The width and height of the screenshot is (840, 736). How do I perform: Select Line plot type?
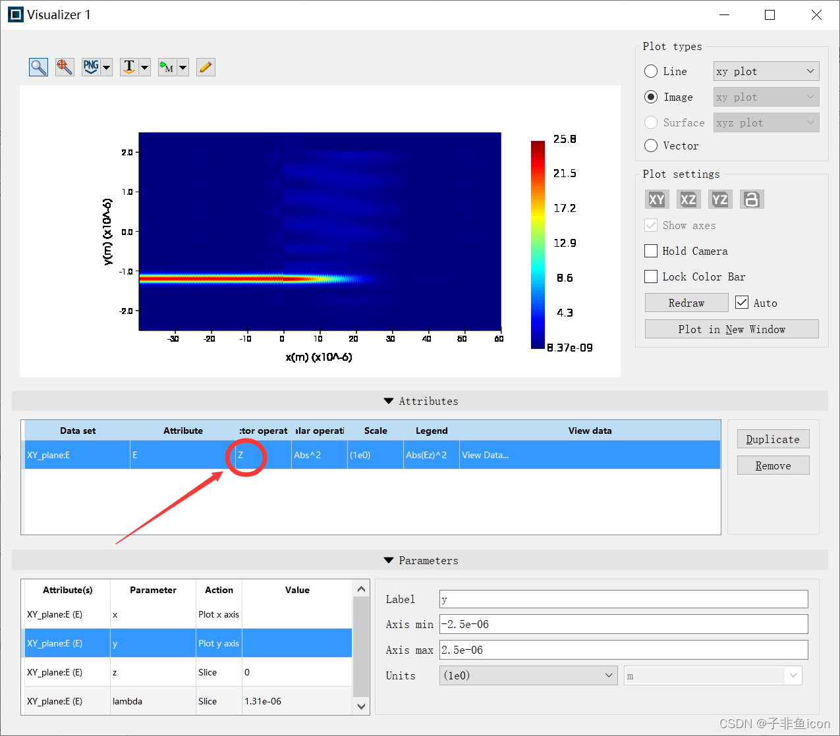click(651, 71)
